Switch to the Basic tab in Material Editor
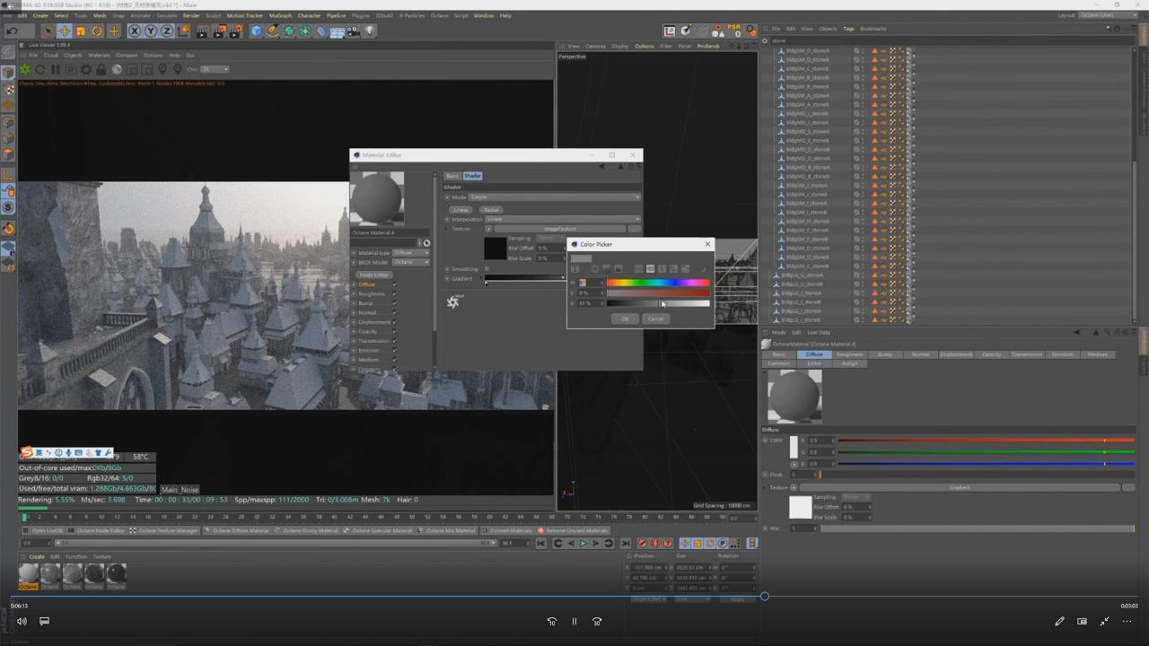This screenshot has width=1149, height=646. click(x=452, y=176)
